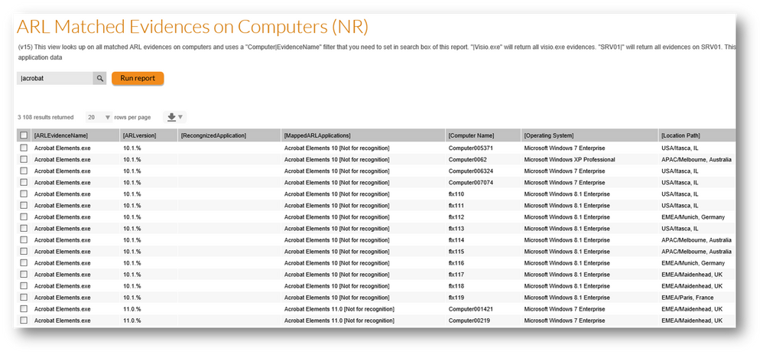Check the row for Computer005371

pyautogui.click(x=24, y=148)
